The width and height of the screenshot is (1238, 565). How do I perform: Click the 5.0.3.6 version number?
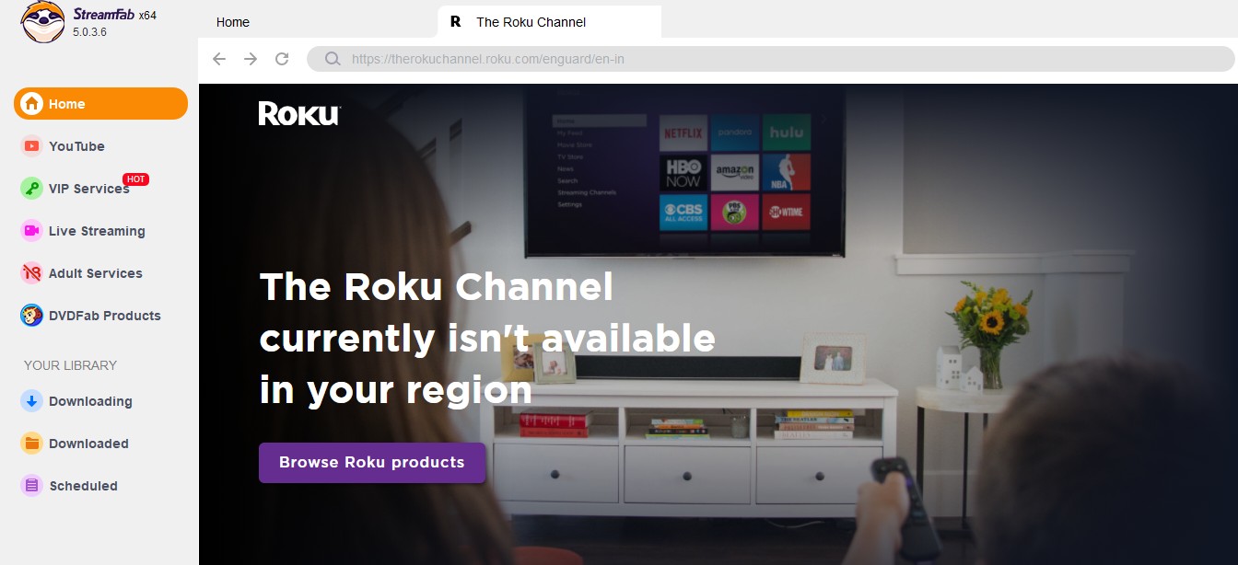point(90,32)
